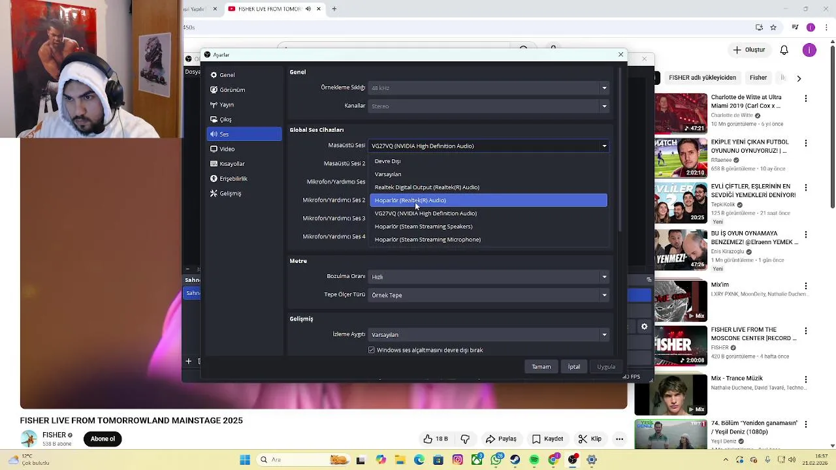Open FISHER channel avatar

coord(28,439)
